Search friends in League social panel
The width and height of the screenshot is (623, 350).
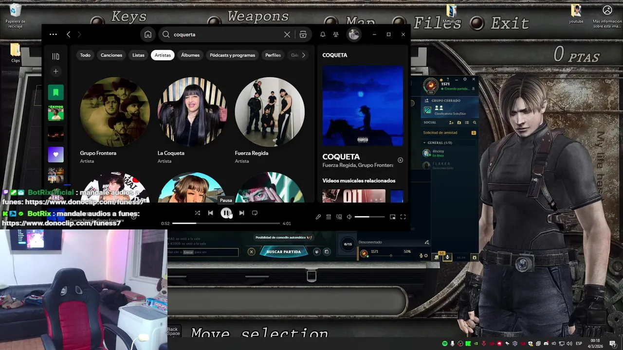point(475,122)
